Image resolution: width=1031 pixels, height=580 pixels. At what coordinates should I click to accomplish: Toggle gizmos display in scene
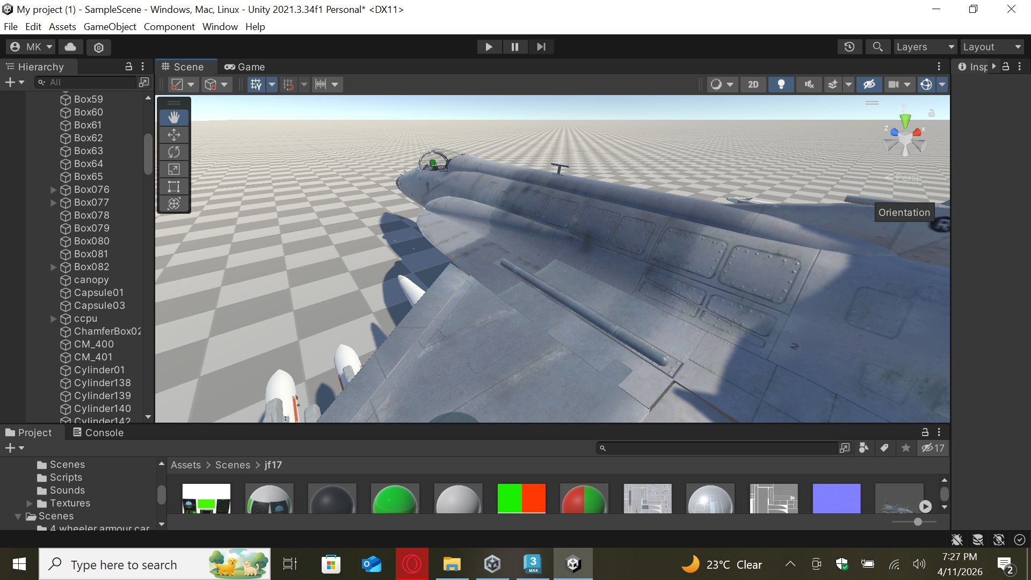(926, 84)
